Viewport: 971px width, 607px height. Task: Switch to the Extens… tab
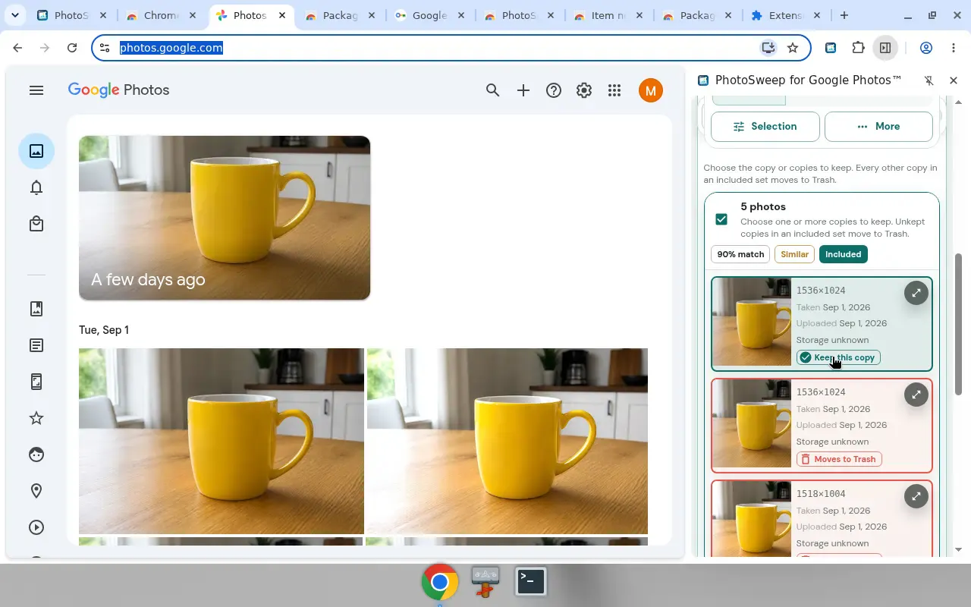click(787, 15)
